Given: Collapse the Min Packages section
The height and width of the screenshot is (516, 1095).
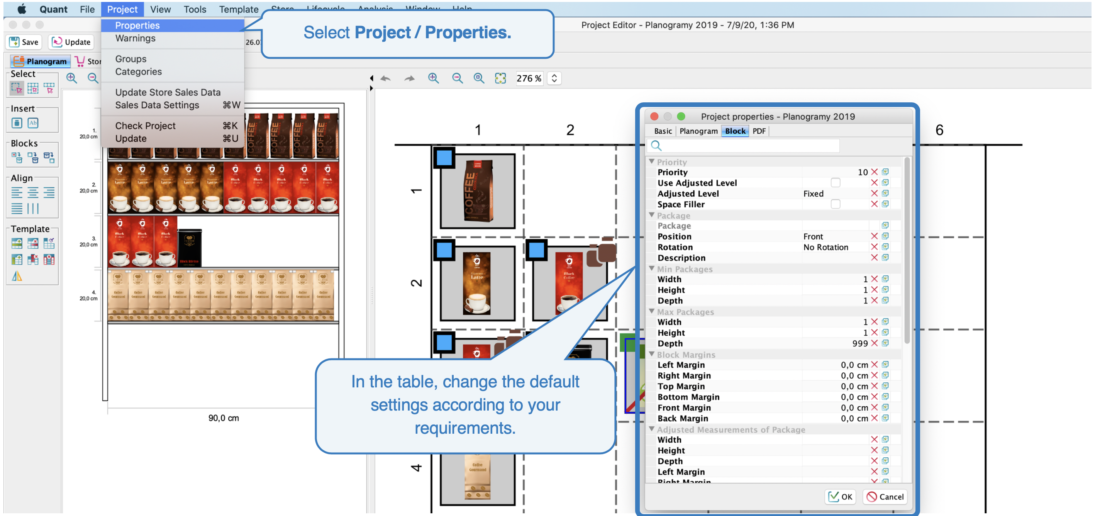Looking at the screenshot, I should [x=652, y=269].
